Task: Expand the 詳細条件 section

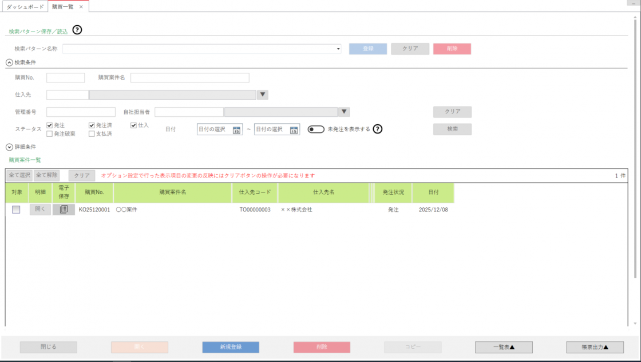Action: pos(9,147)
